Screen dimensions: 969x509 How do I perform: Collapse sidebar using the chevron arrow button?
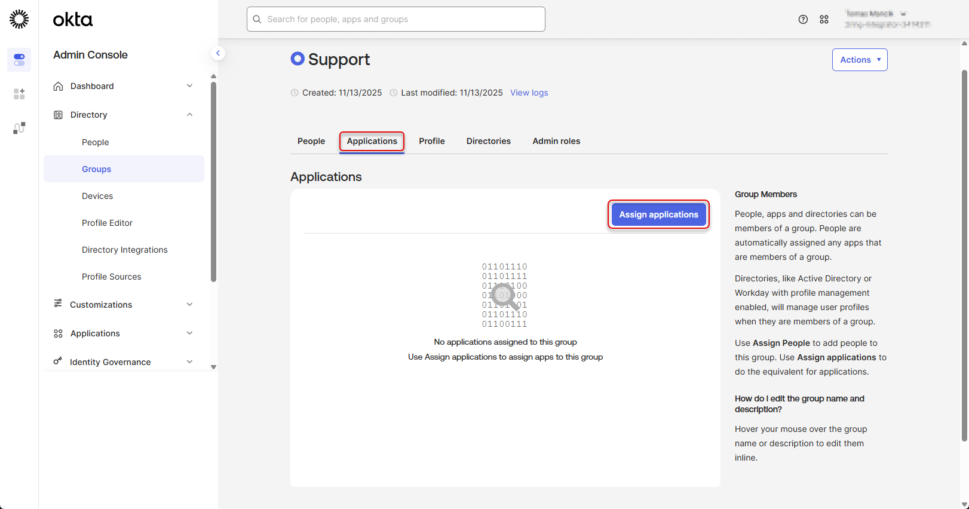tap(218, 53)
